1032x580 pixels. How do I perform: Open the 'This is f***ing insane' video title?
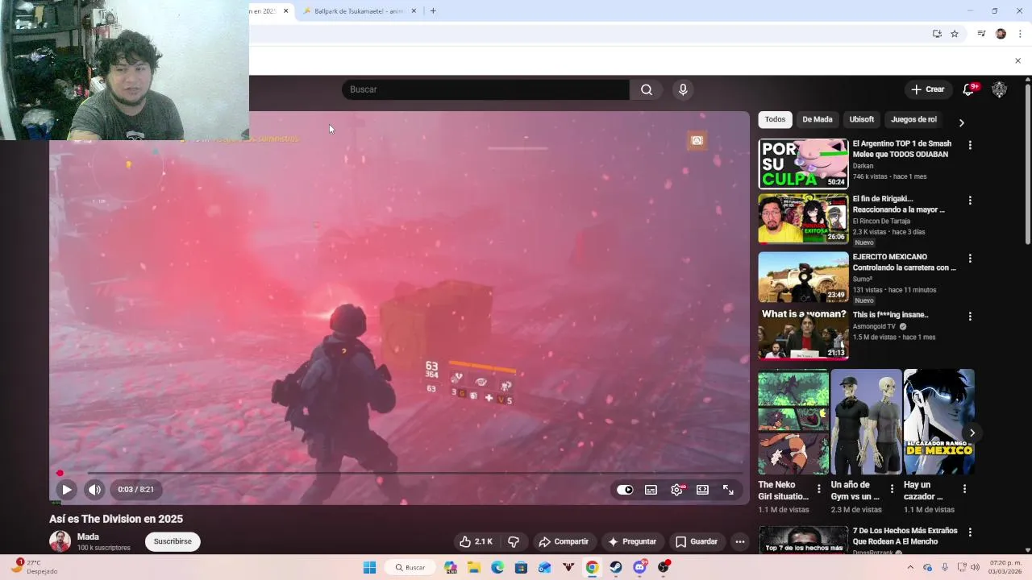point(890,315)
